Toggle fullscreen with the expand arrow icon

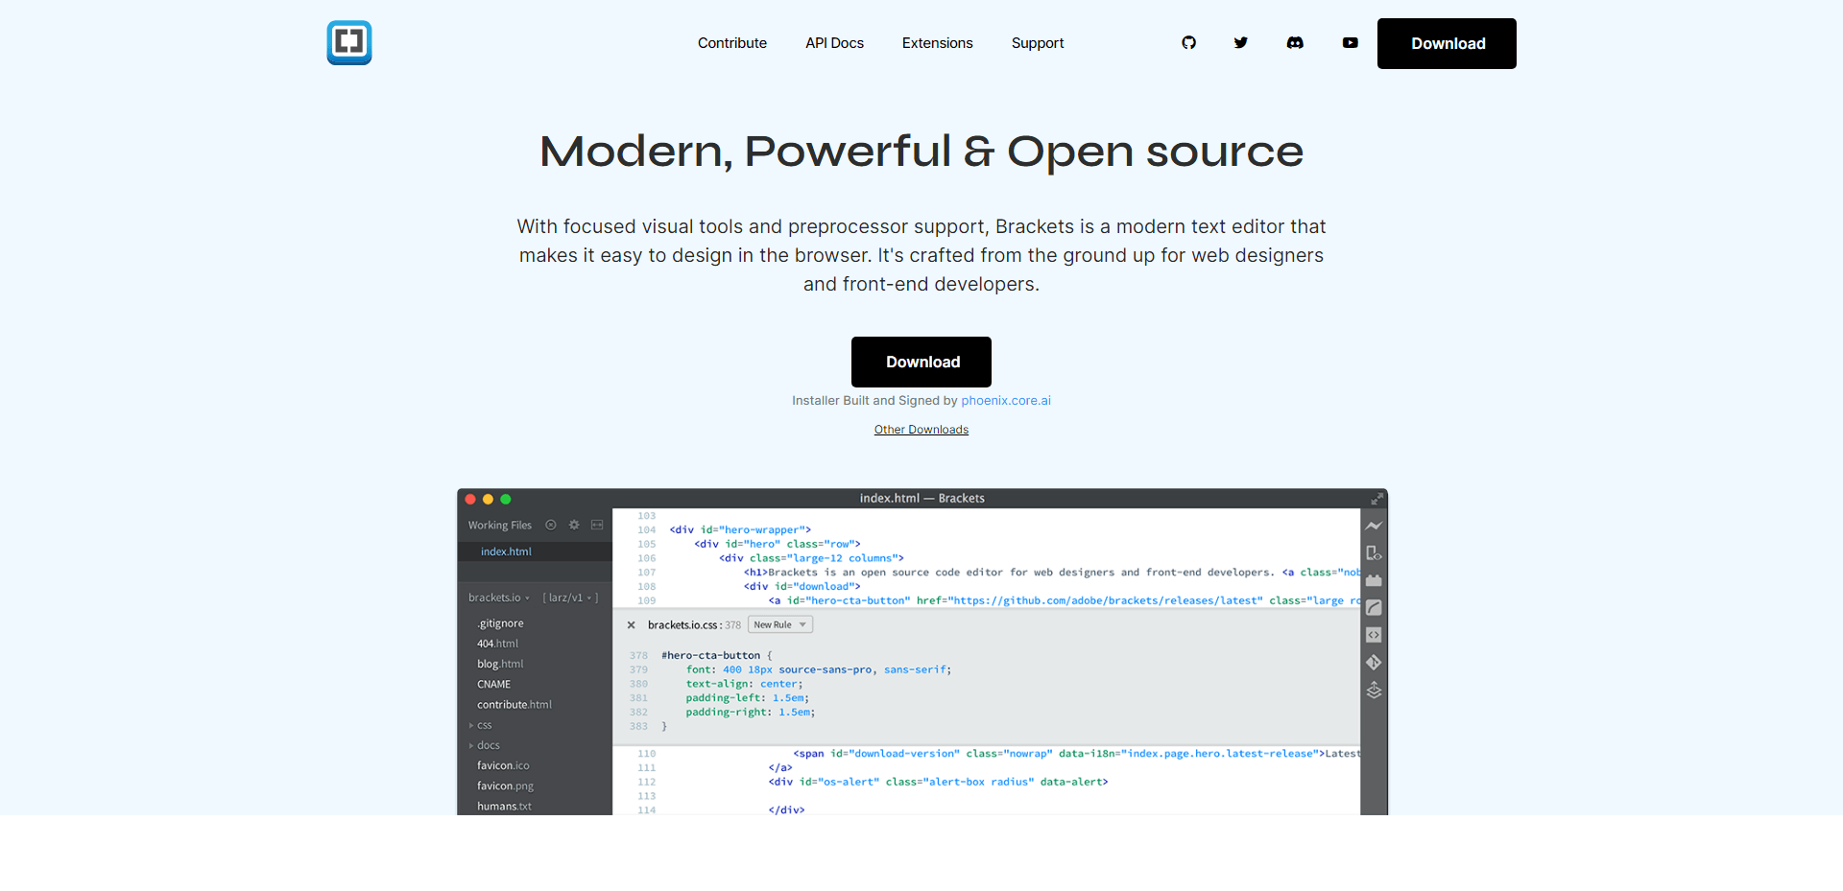click(x=1378, y=498)
